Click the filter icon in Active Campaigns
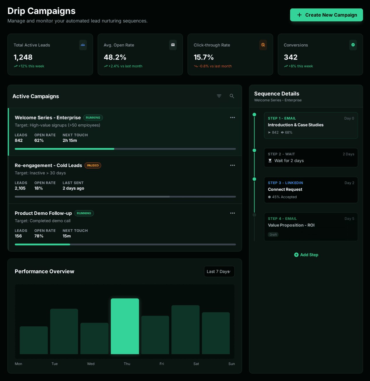The width and height of the screenshot is (370, 381). click(219, 96)
